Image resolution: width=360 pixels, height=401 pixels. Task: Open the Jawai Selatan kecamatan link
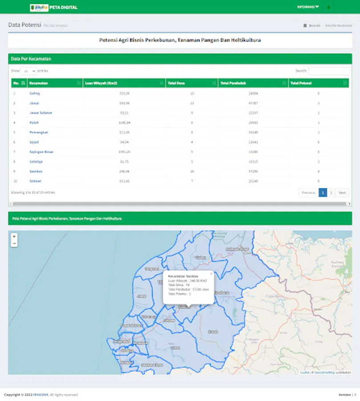40,113
